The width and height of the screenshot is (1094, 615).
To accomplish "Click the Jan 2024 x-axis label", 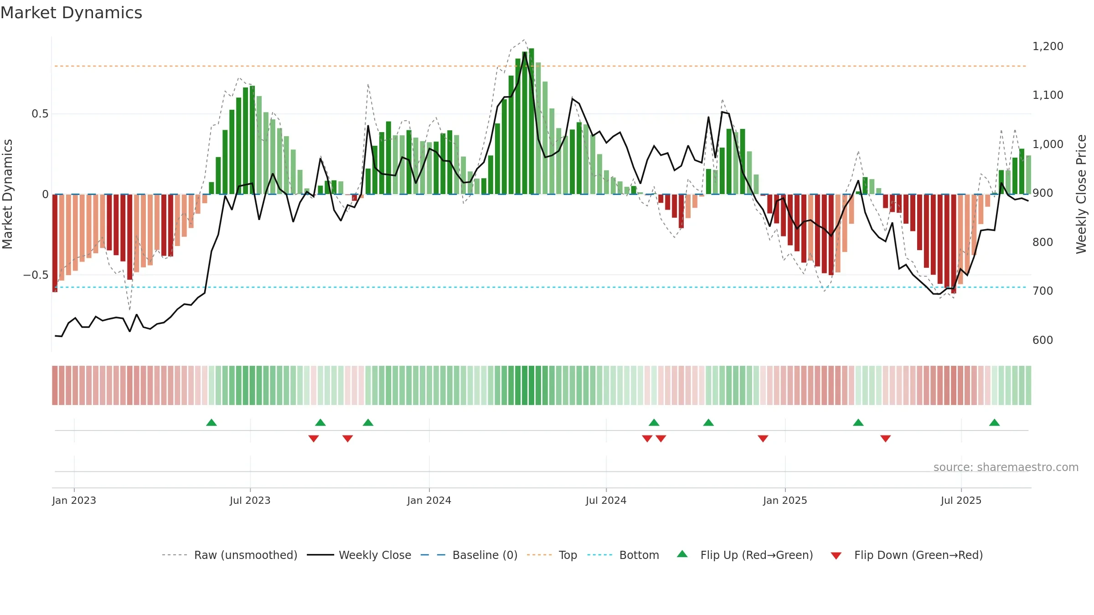I will point(429,500).
